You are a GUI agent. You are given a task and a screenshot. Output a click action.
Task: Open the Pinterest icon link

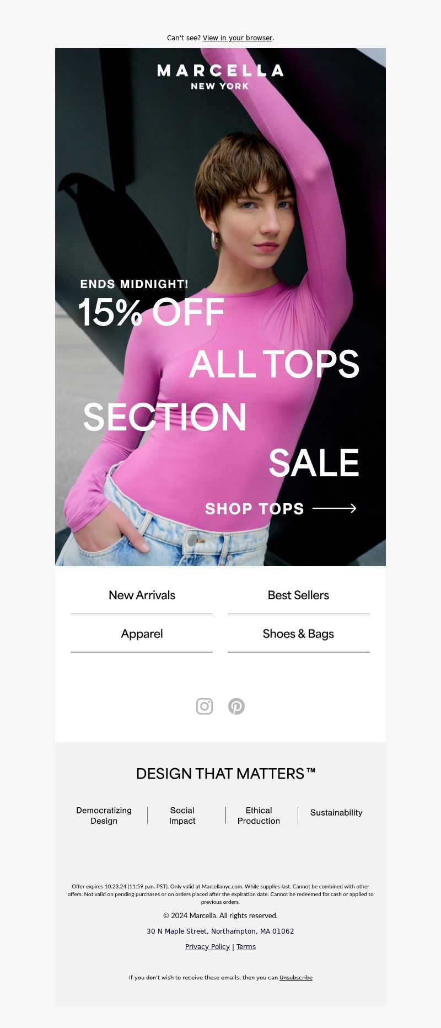[x=236, y=706]
